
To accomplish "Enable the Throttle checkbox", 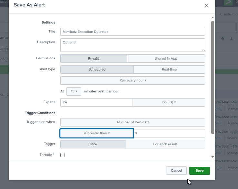I will point(62,155).
